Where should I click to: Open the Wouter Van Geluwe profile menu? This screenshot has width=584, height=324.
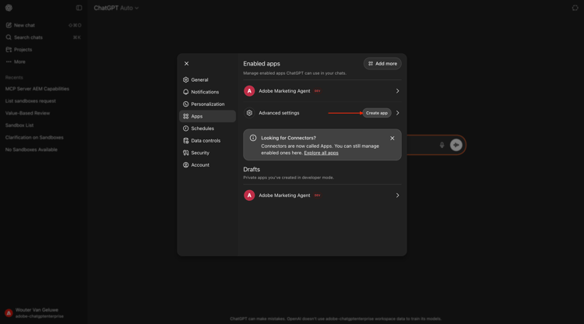coord(43,313)
